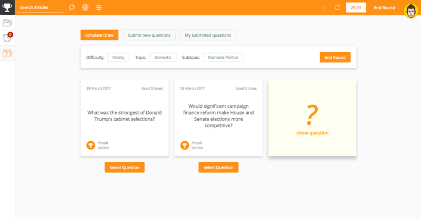Open the filter sliders icon
The image size is (421, 219).
pos(99,7)
